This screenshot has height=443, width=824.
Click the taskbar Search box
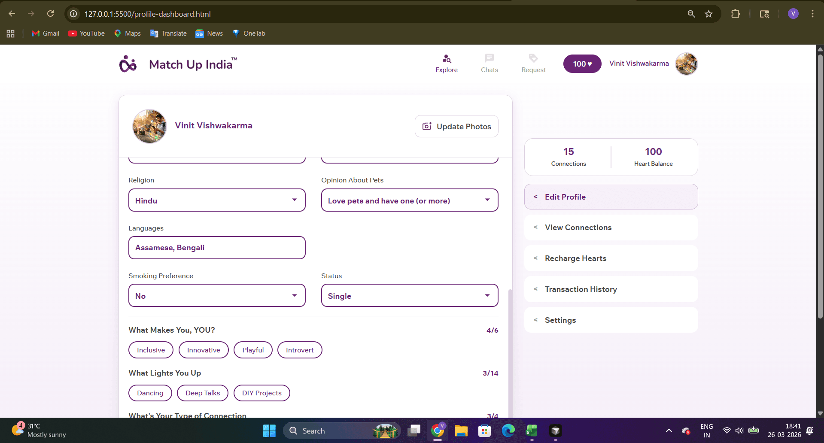coord(342,431)
